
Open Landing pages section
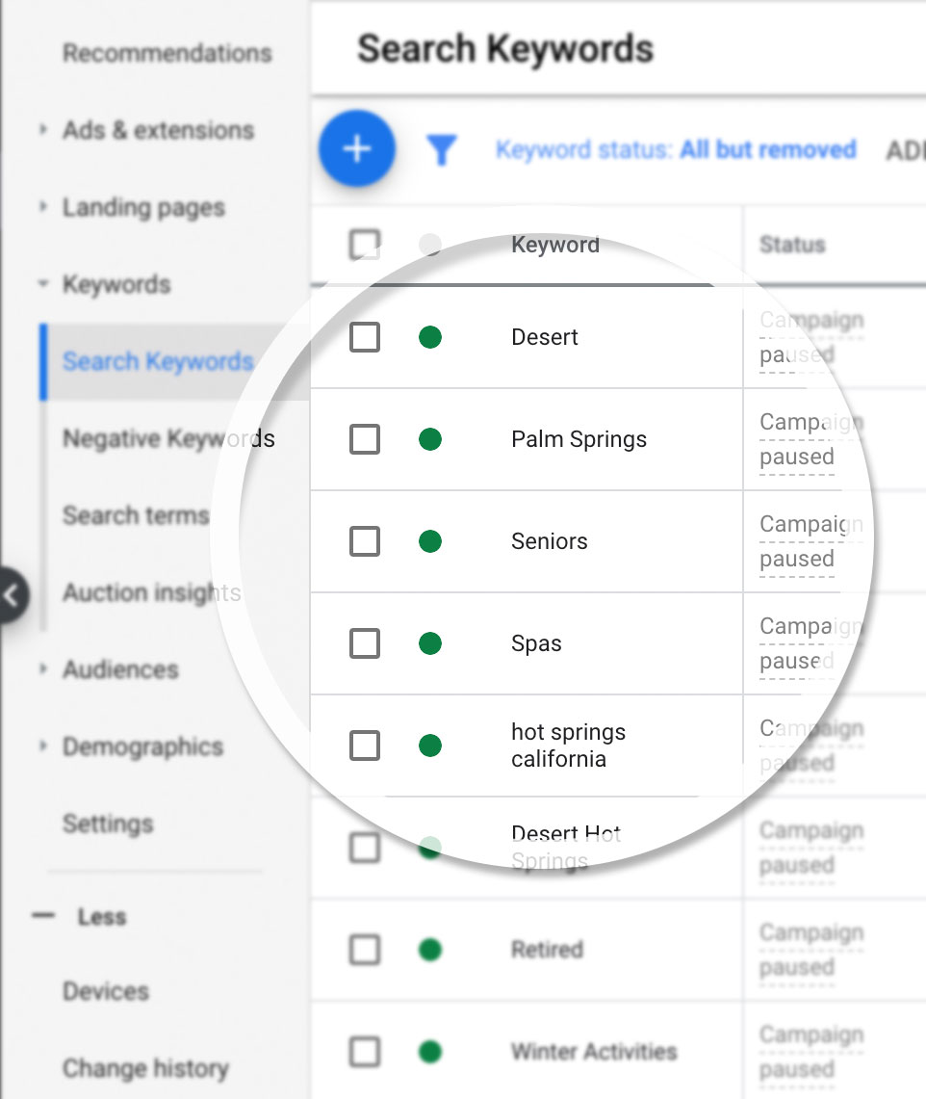tap(143, 207)
